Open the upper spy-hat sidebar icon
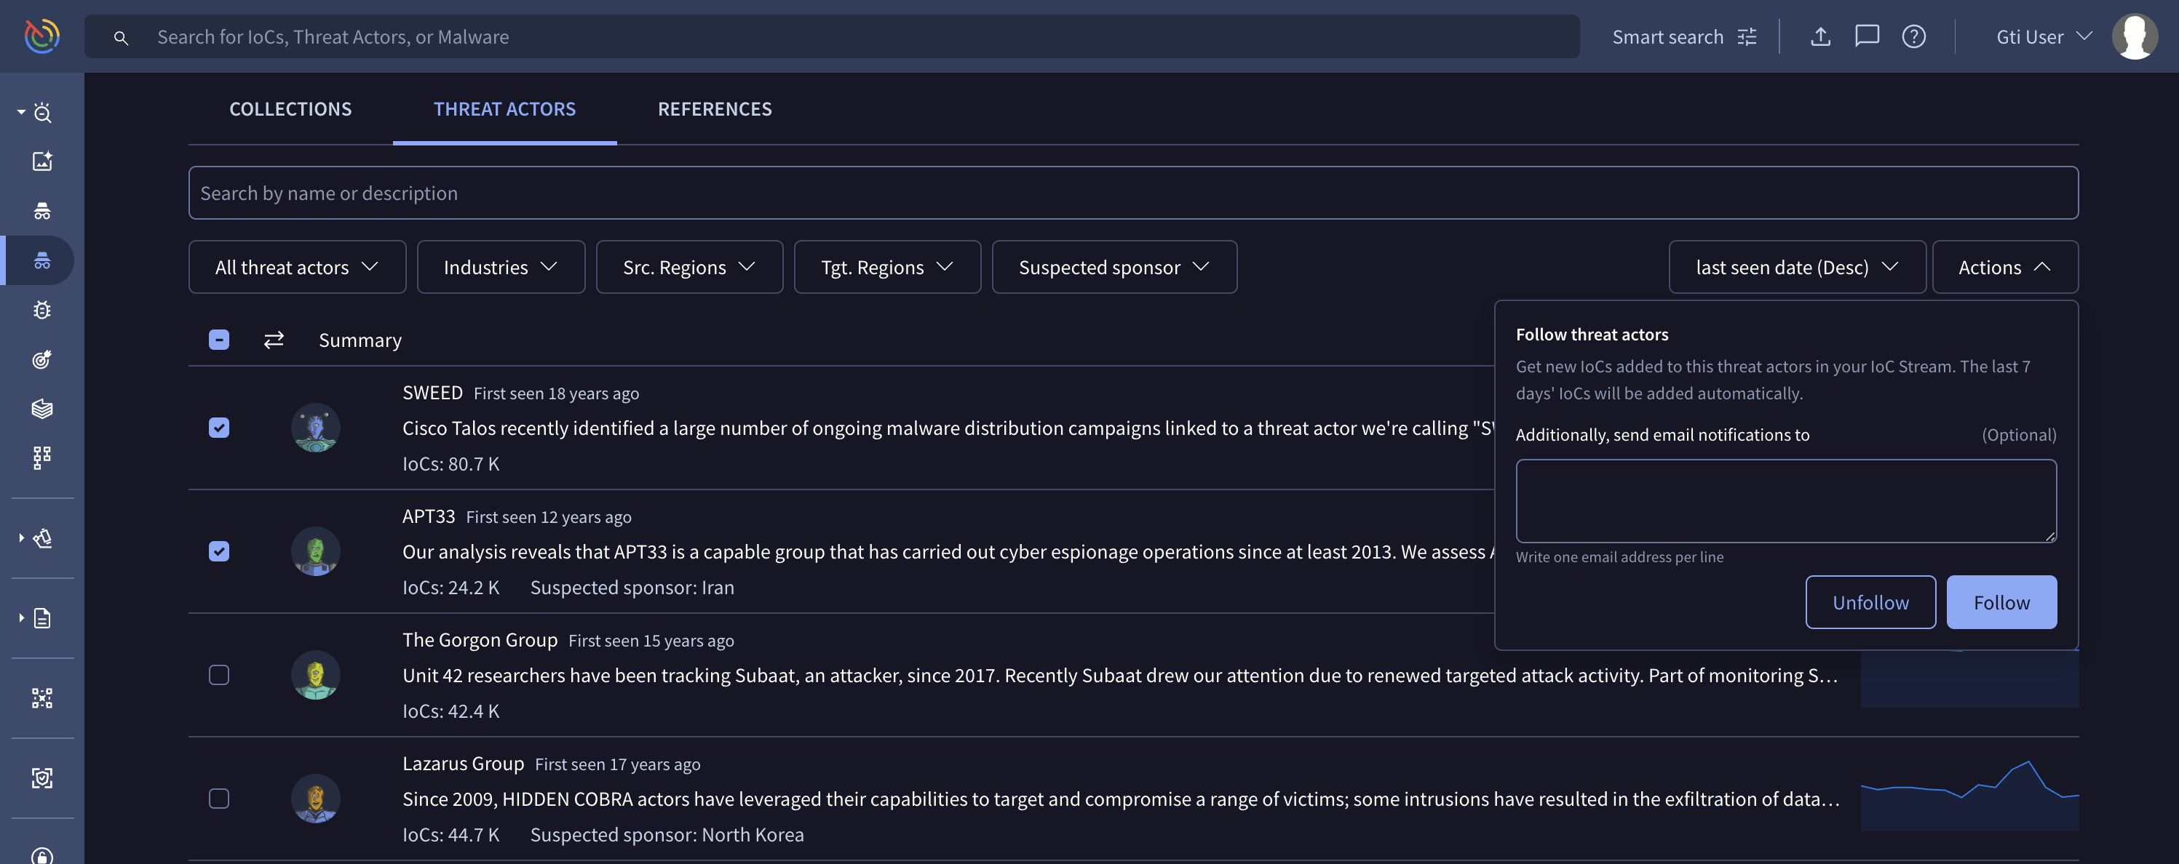The image size is (2179, 864). pos(42,210)
